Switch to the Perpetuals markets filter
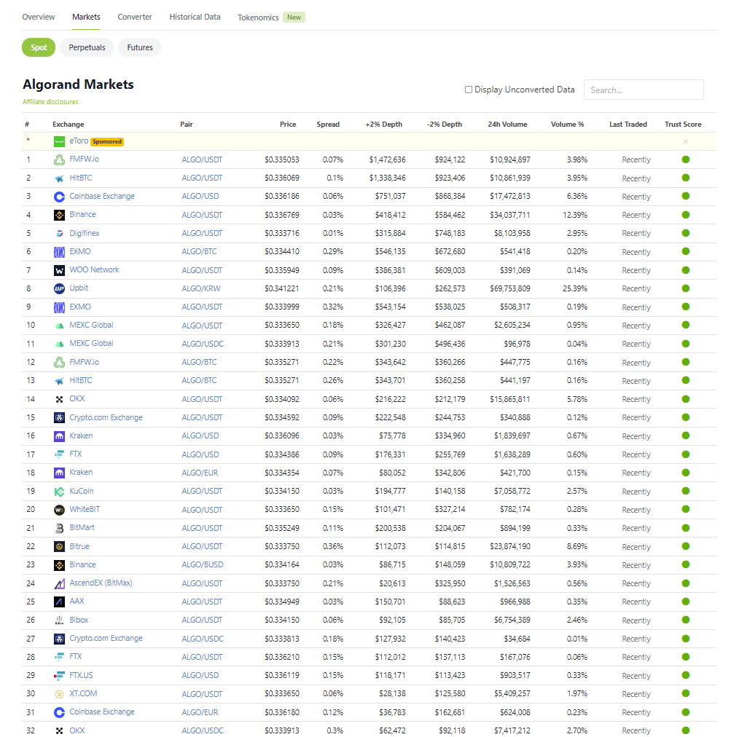 87,47
